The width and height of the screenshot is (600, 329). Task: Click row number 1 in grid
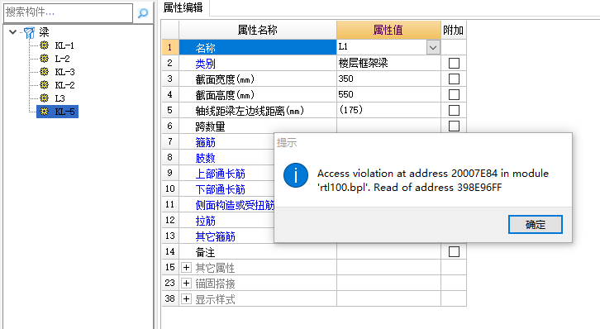[x=170, y=47]
